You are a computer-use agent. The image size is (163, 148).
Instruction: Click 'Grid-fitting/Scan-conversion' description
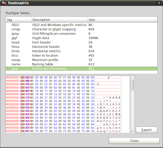(x=54, y=34)
